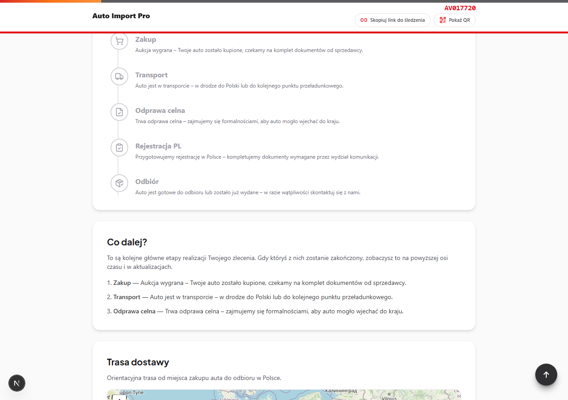Click the package box icon for Odbiór

coord(119,183)
